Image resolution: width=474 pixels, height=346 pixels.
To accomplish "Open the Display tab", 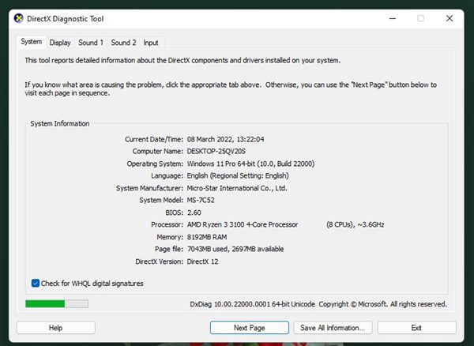I will pyautogui.click(x=59, y=43).
